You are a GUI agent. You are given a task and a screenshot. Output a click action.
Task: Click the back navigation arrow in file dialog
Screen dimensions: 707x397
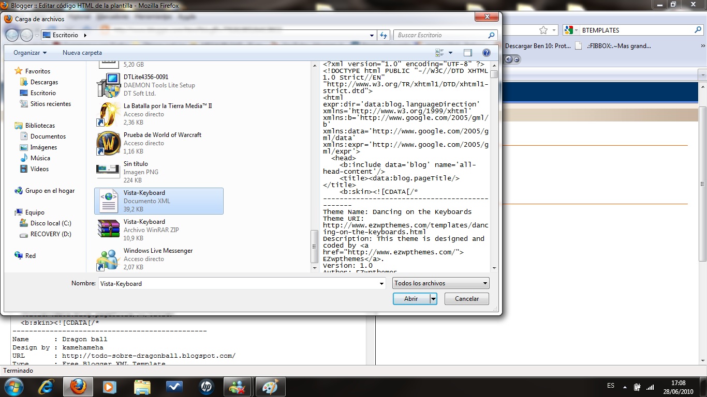pyautogui.click(x=12, y=35)
